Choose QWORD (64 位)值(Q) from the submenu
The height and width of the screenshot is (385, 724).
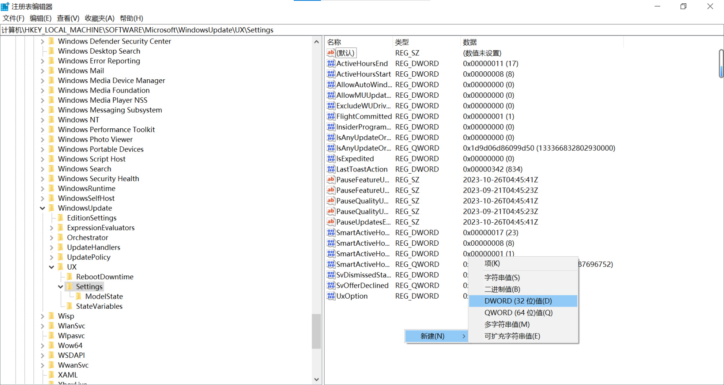(x=523, y=313)
